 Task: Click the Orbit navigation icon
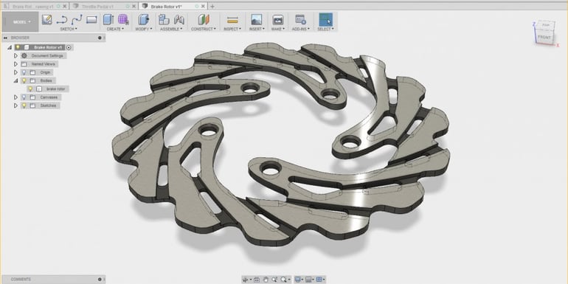point(245,280)
